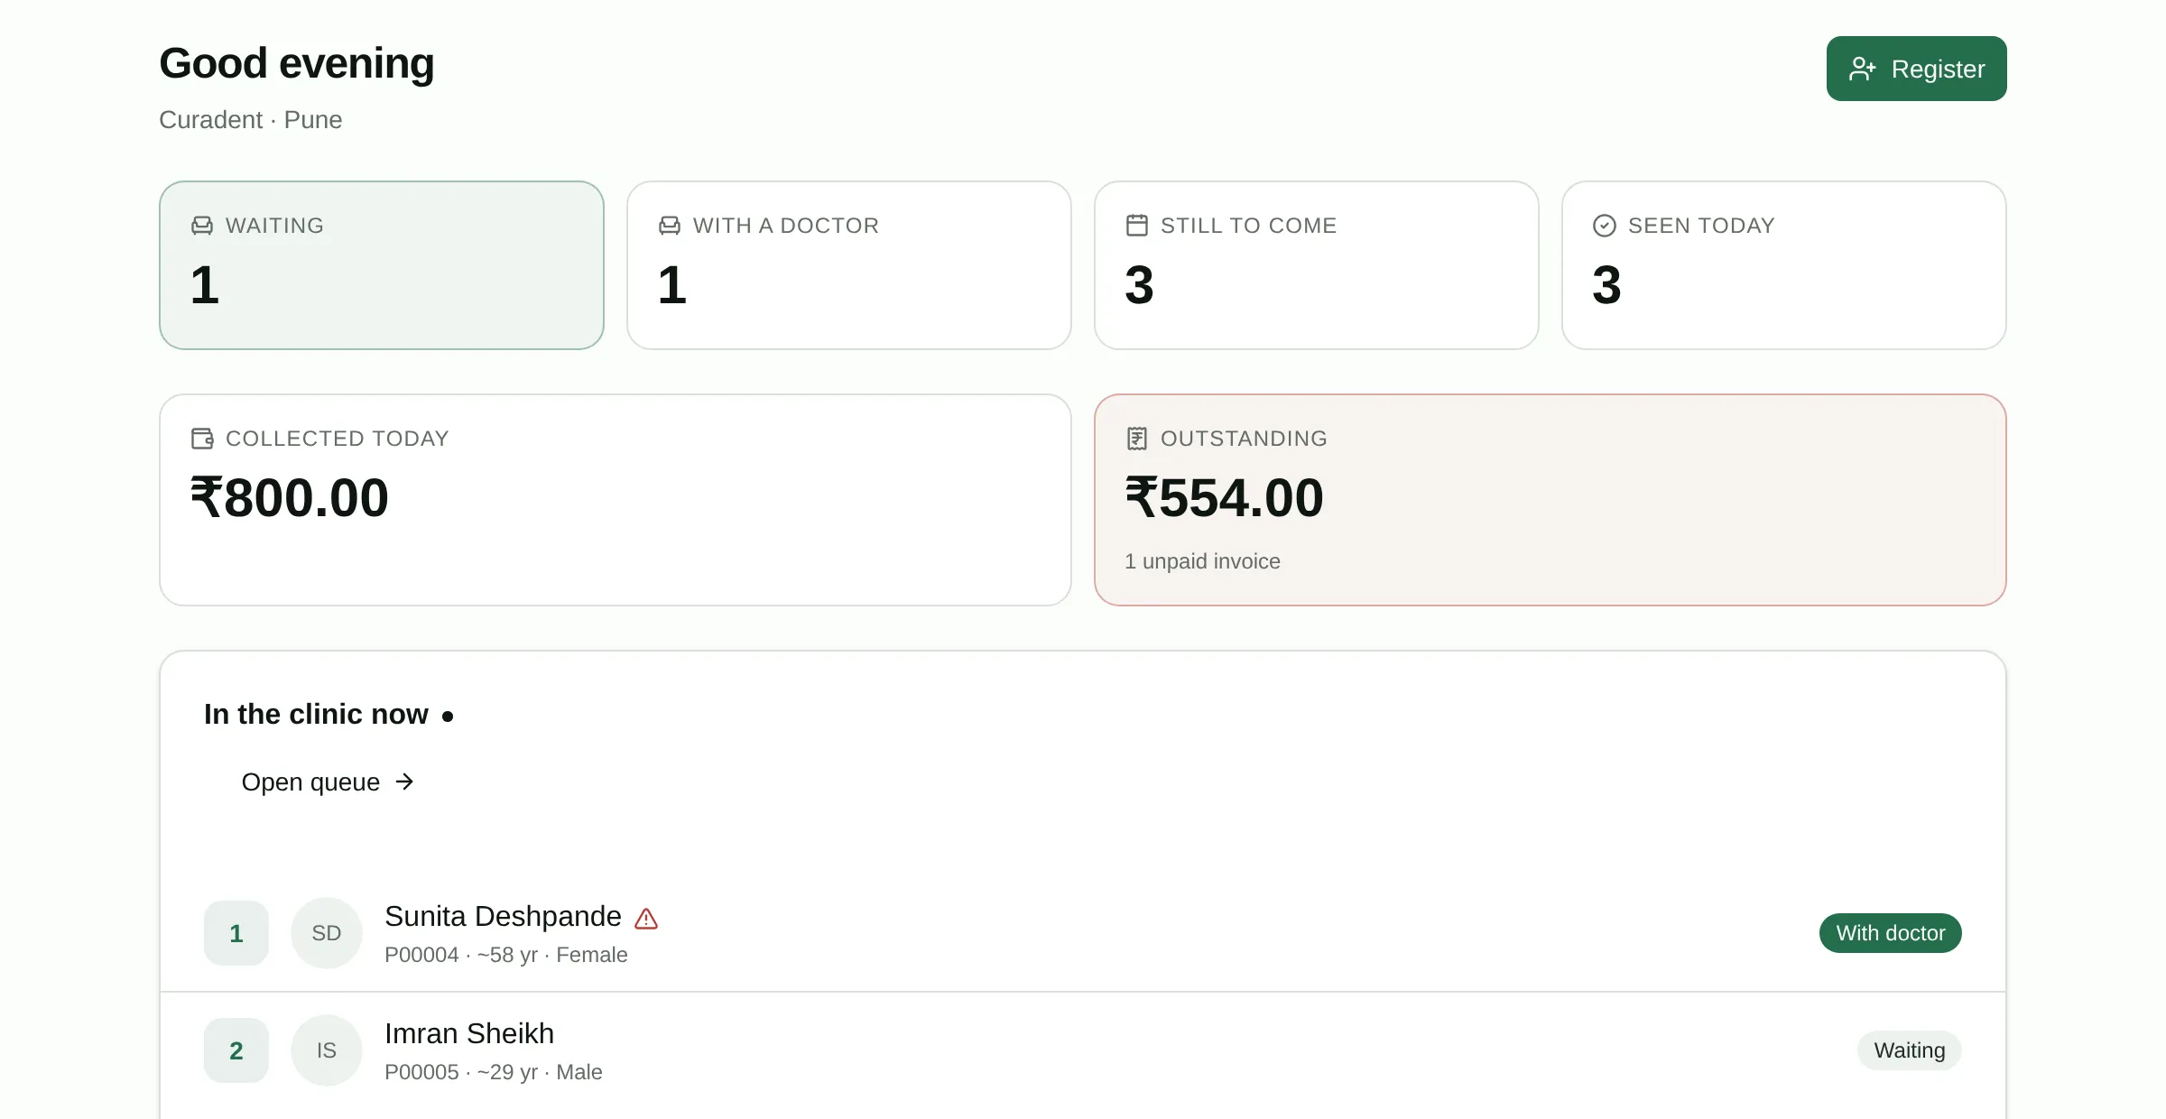Select the With a Doctor card
The image size is (2166, 1119).
[x=849, y=265]
